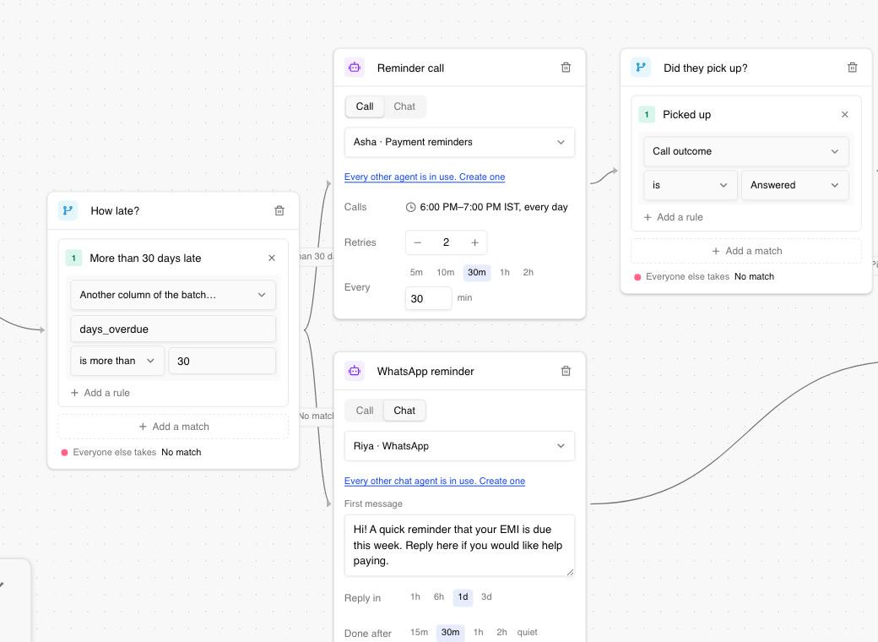
Task: Remove the Picked up match
Action: click(x=845, y=114)
